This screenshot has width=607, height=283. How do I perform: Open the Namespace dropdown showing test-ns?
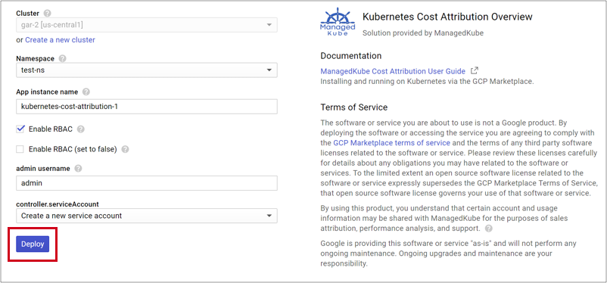point(147,70)
